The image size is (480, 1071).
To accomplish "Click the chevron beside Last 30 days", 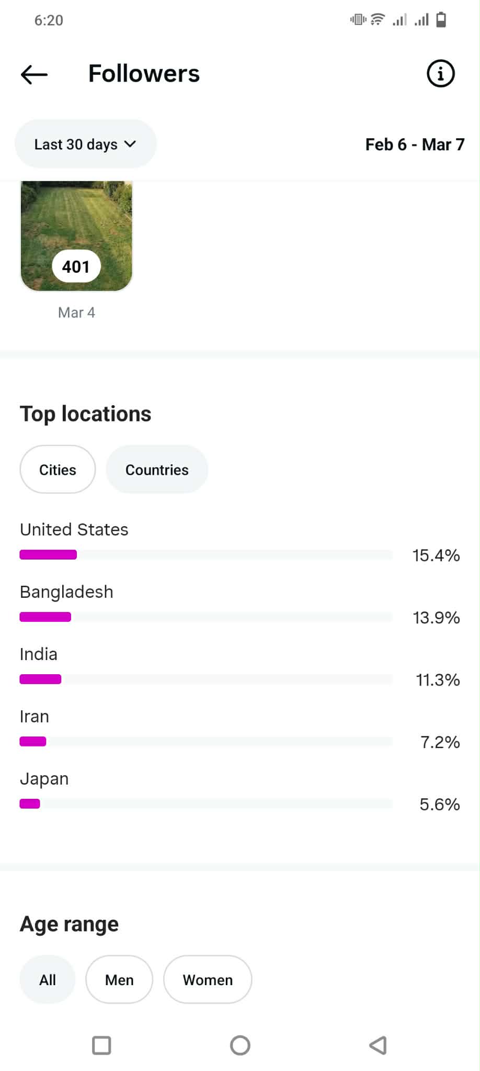I will coord(130,144).
